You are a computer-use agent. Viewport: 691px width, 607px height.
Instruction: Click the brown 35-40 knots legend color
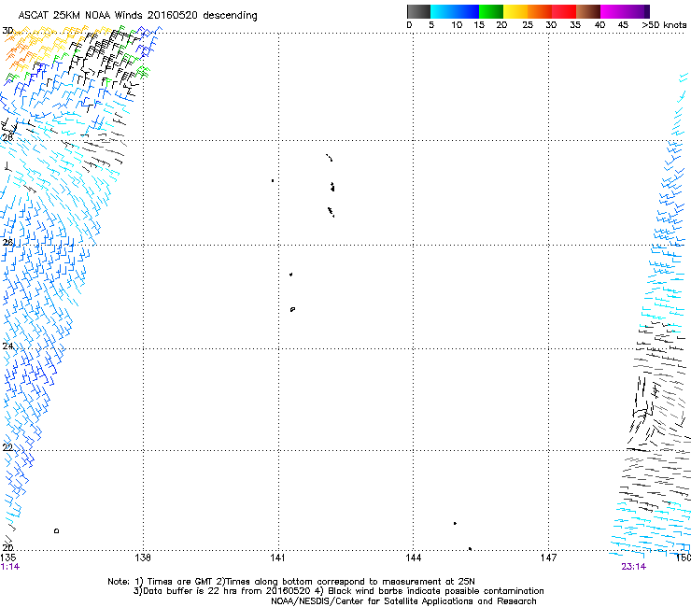588,11
